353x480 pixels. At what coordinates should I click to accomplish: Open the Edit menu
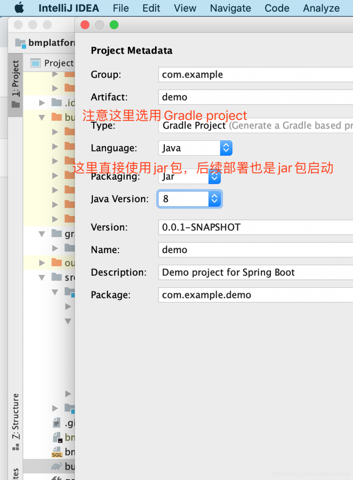coord(151,8)
